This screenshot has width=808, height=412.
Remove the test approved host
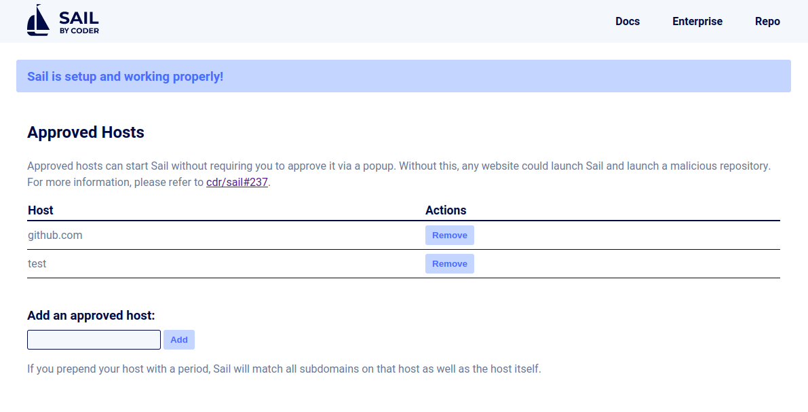449,263
